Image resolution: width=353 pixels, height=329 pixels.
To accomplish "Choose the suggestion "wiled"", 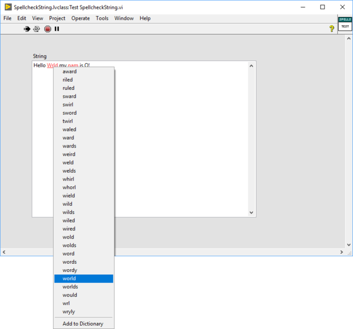I will [83, 220].
